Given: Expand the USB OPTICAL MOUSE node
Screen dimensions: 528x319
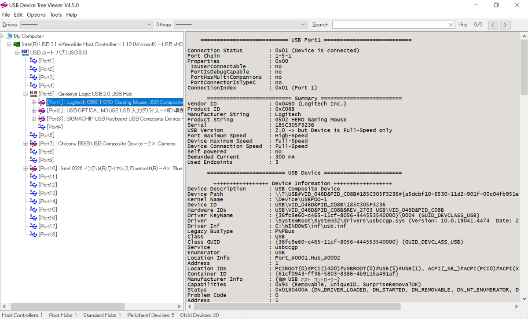Looking at the screenshot, I should [34, 110].
